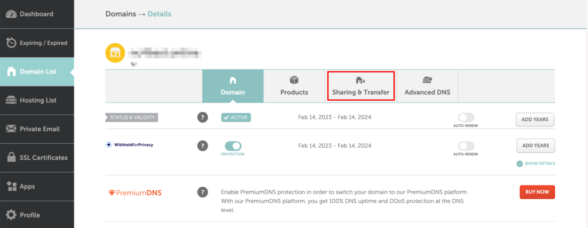Viewport: 588px width, 228px height.
Task: Open Private Email envelope icon
Action: click(11, 129)
